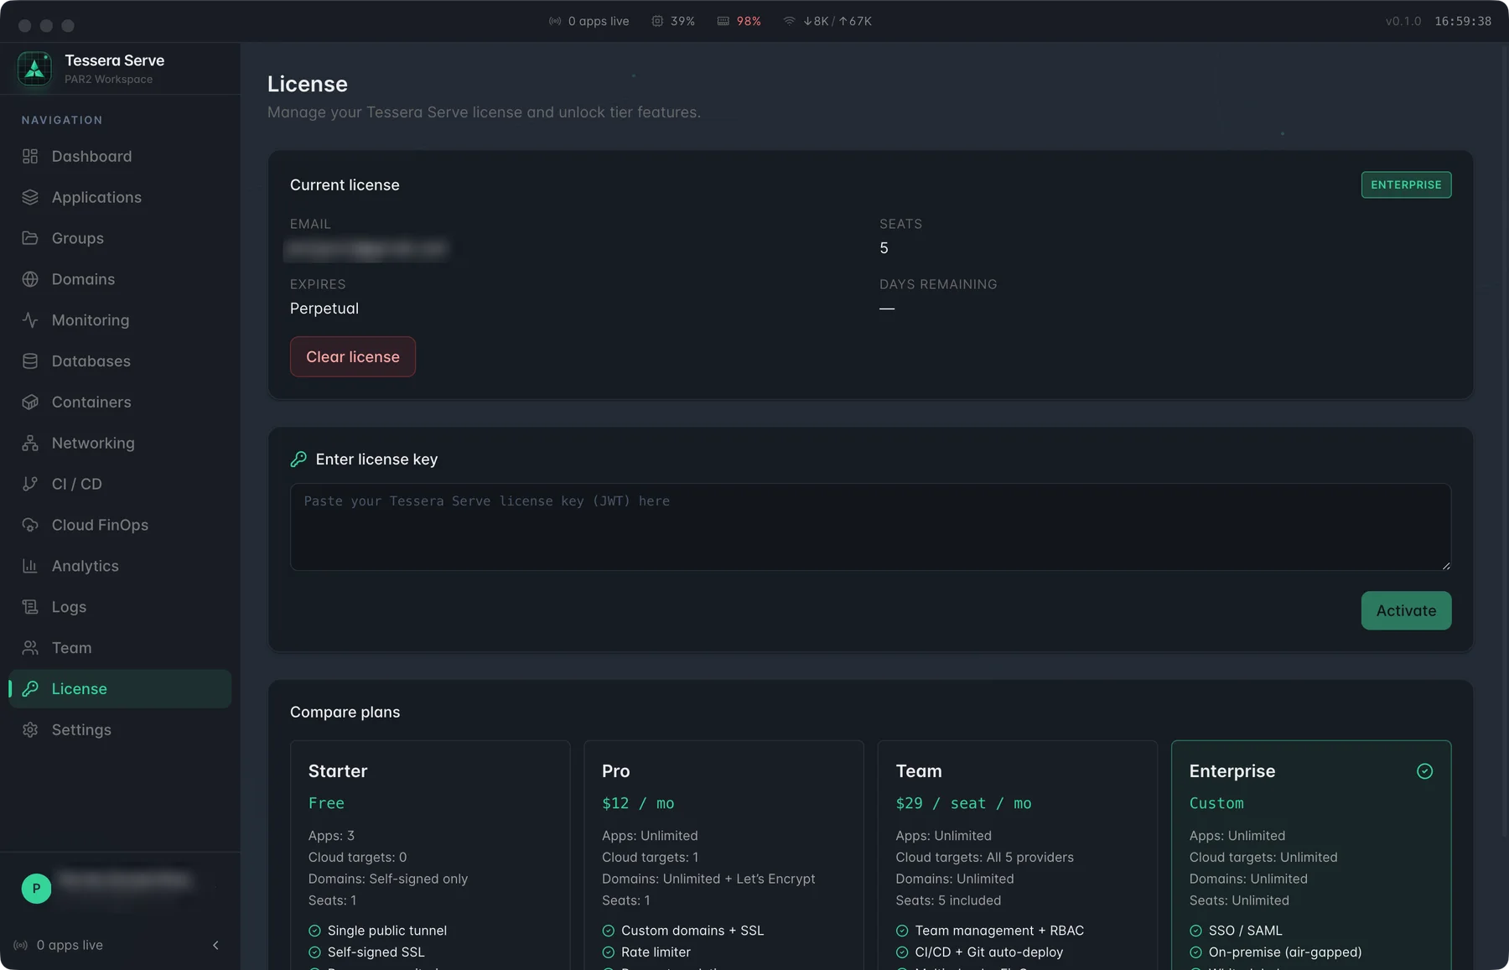Image resolution: width=1509 pixels, height=970 pixels.
Task: Click the Enterprise plan selected checkmark icon
Action: (x=1424, y=771)
